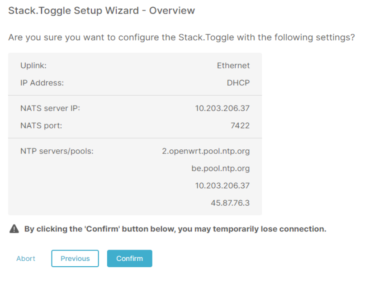The image size is (369, 296).
Task: Go back with the Previous button
Action: point(75,259)
